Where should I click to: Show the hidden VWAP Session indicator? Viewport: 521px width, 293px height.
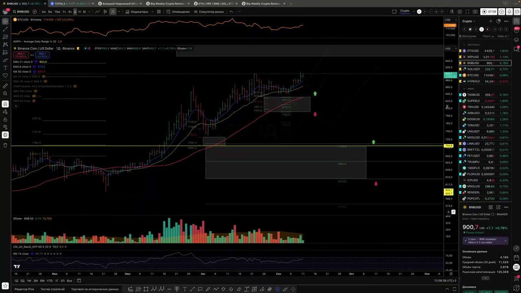point(75,86)
